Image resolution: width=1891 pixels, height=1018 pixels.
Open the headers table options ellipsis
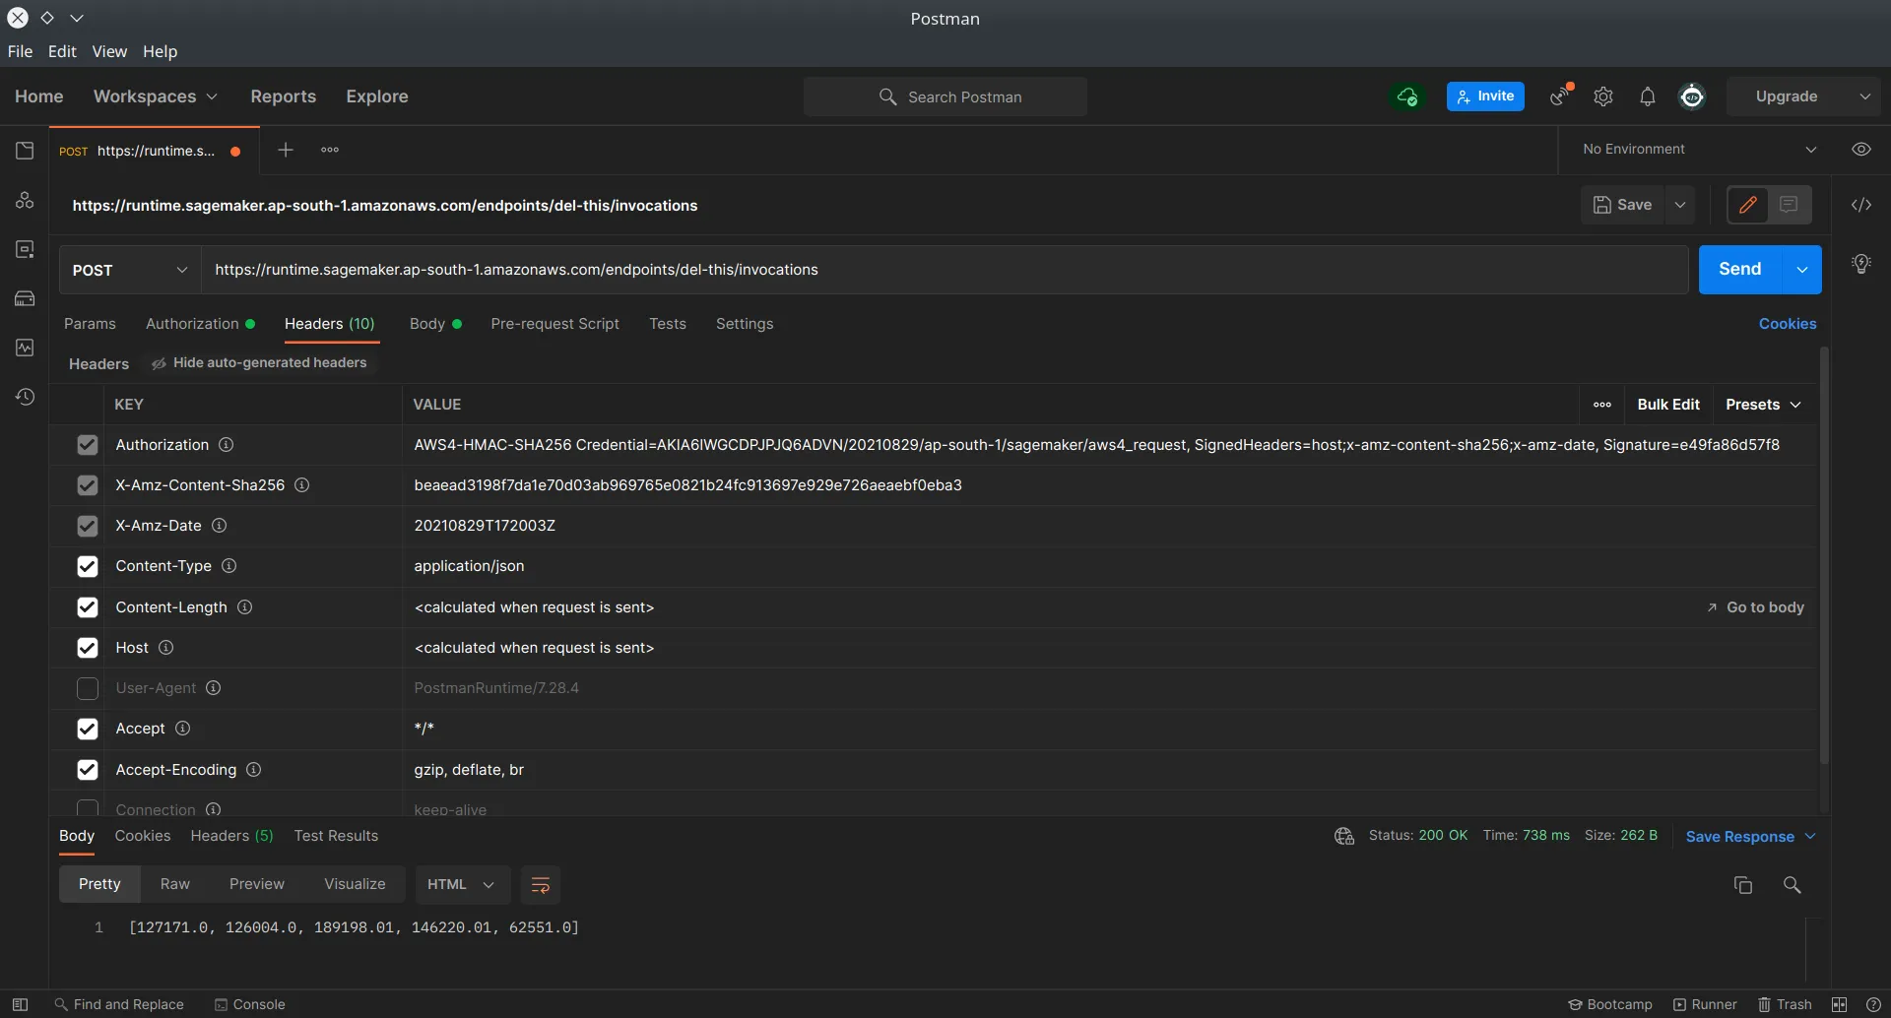pos(1602,405)
